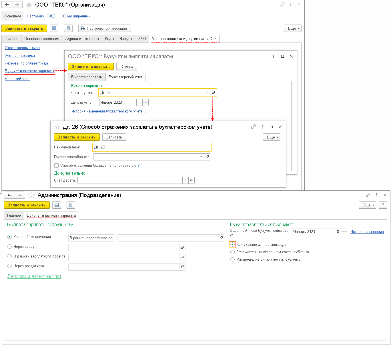Open История изменения бухгалтерского учета link
Screen dimensions: 391x346
(109, 111)
